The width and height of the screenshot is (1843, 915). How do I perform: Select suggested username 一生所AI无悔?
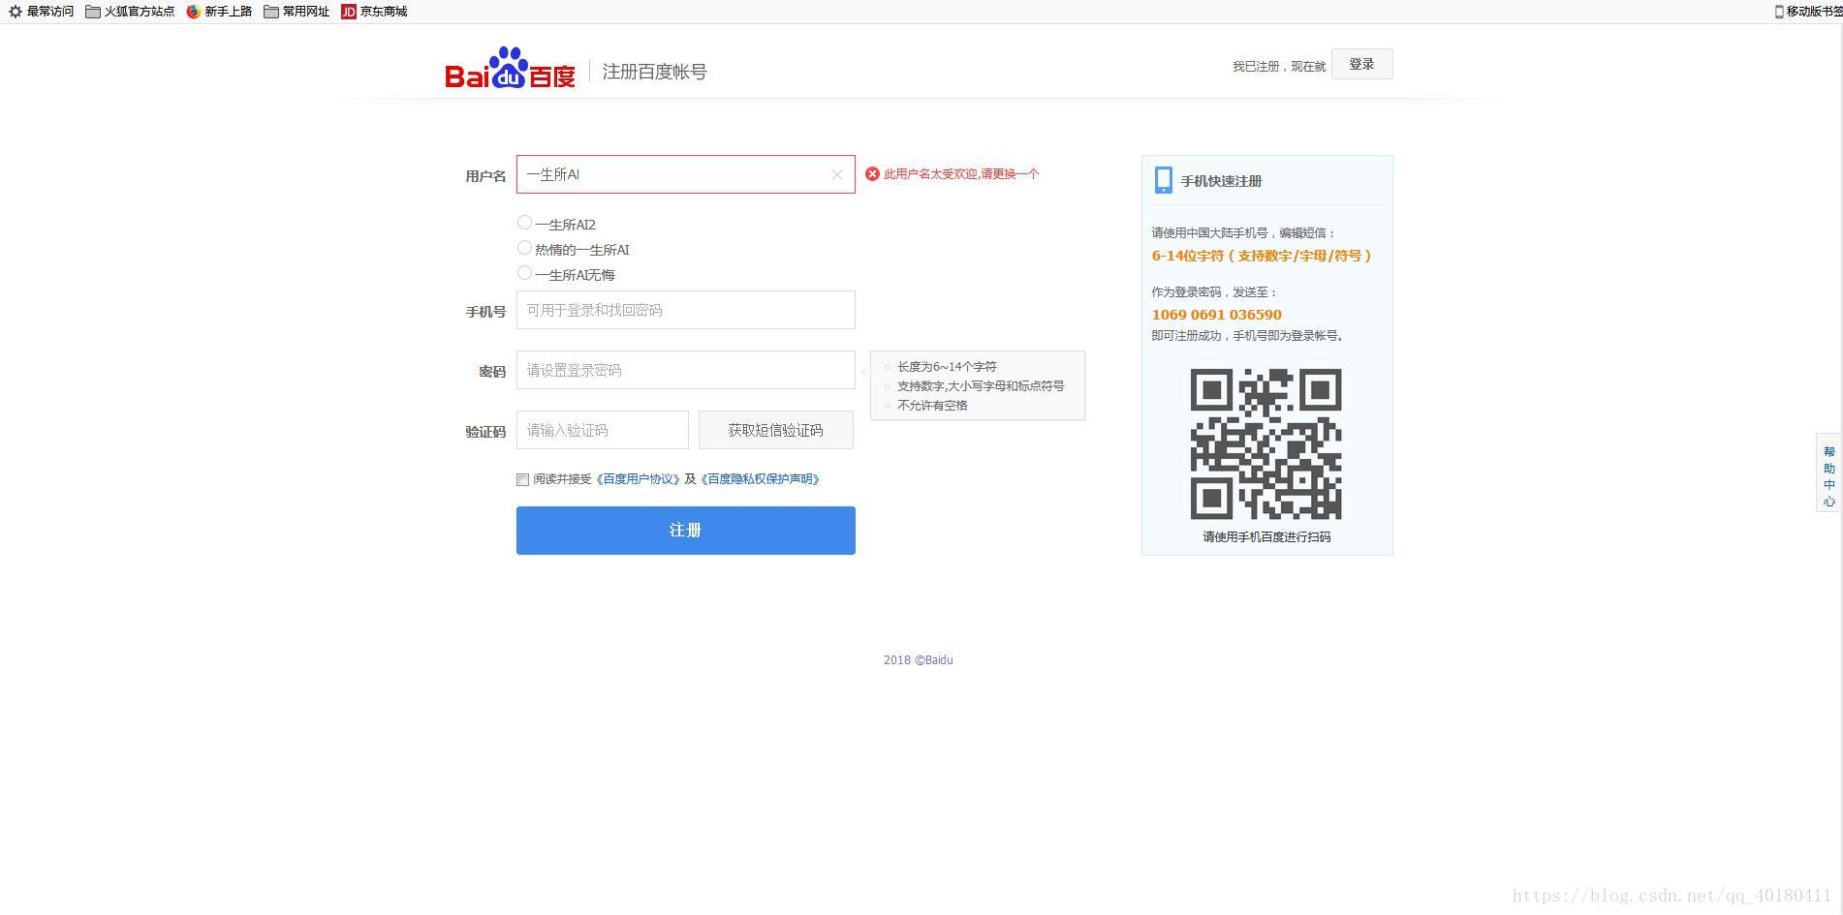pyautogui.click(x=524, y=273)
